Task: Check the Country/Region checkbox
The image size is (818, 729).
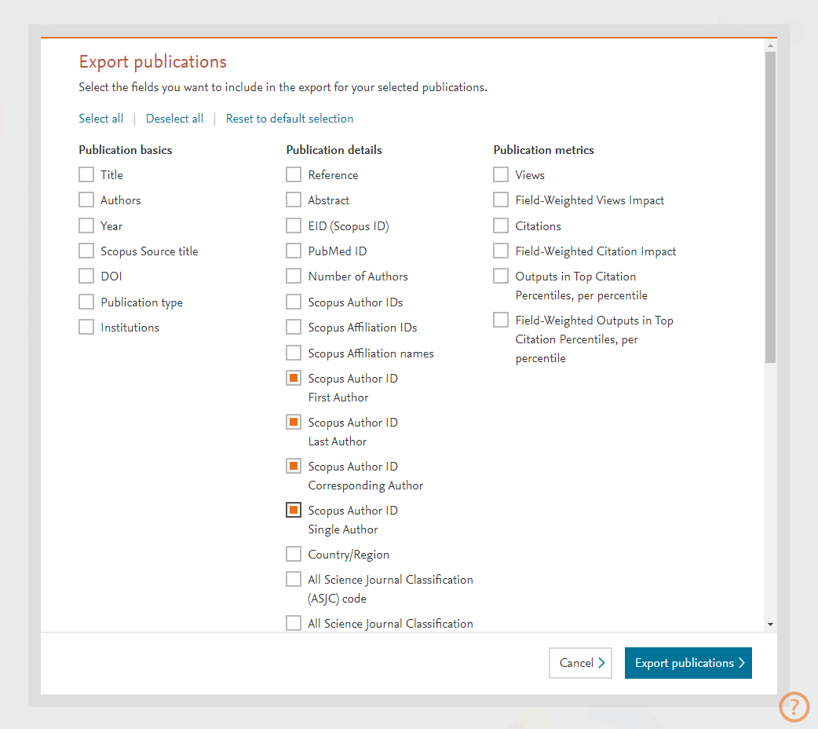Action: pyautogui.click(x=294, y=554)
